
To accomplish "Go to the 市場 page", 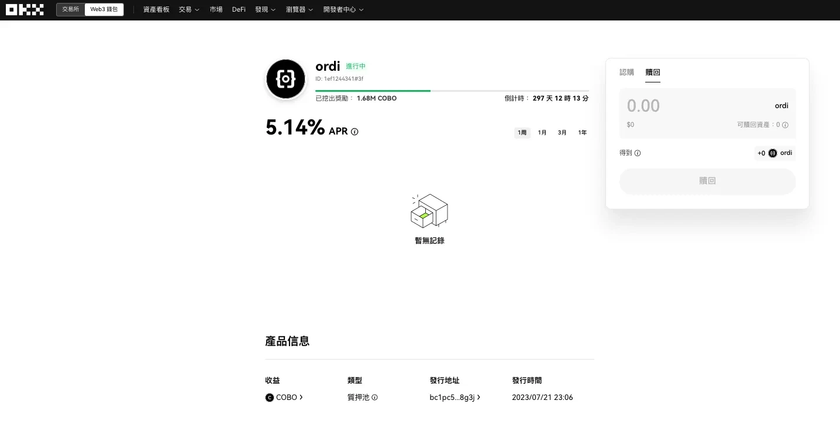I will 216,10.
